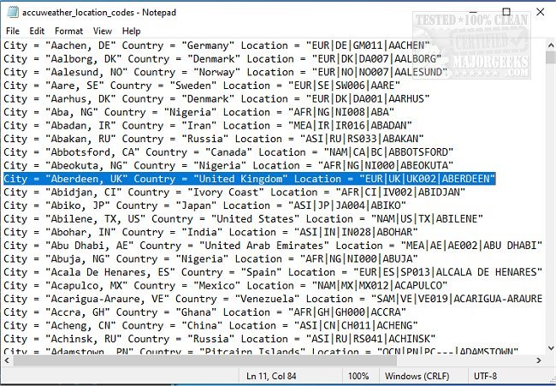Click "Windows (CRLF)" in status bar

pos(417,376)
